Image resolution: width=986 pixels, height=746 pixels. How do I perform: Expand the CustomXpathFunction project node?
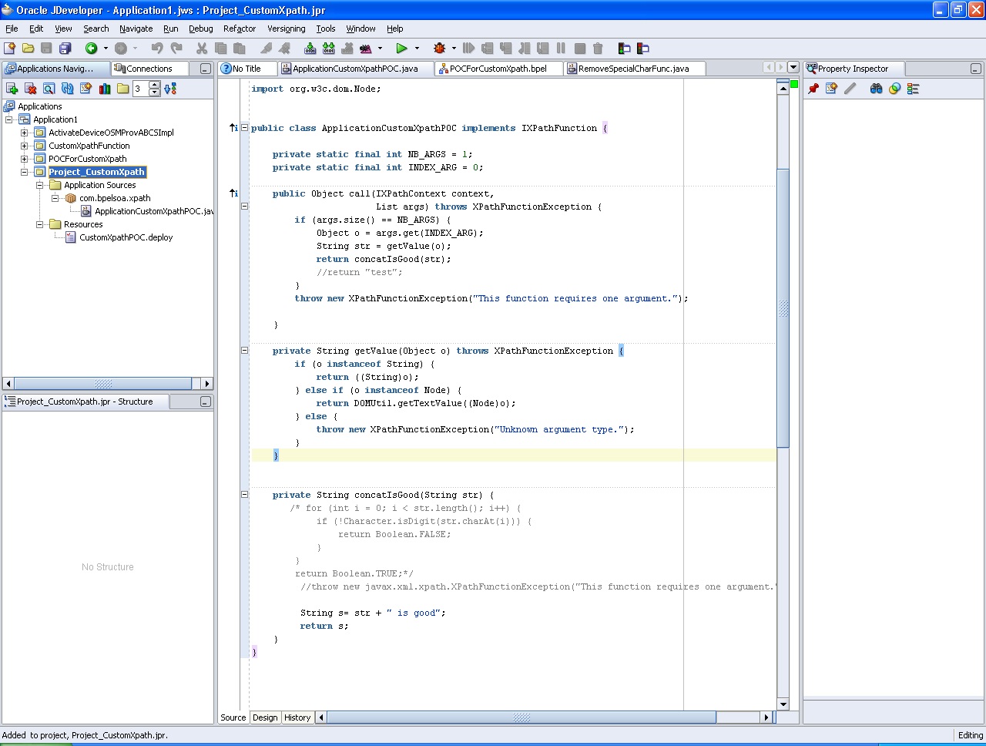pos(24,146)
